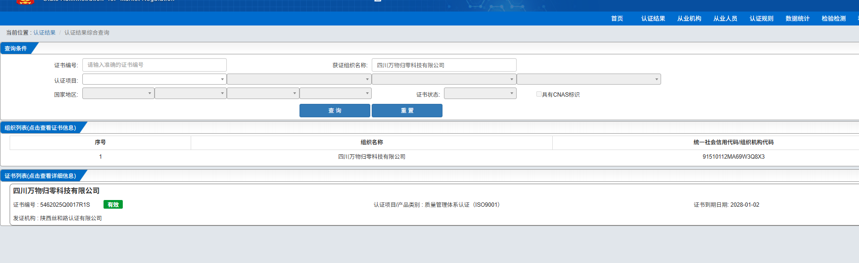Follow the 认证结果 breadcrumb link
This screenshot has width=859, height=263.
pyautogui.click(x=44, y=33)
